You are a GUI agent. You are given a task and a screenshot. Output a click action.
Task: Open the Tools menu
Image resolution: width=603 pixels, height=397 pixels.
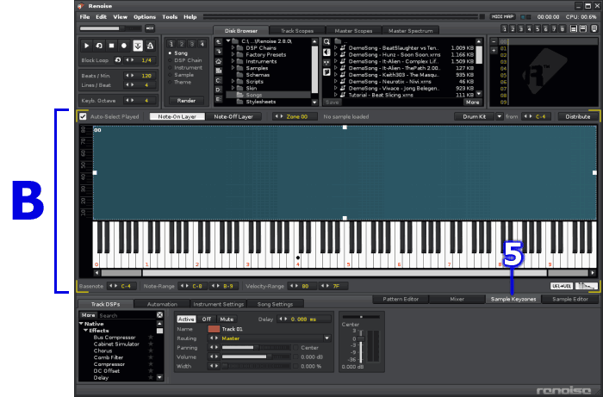(170, 17)
